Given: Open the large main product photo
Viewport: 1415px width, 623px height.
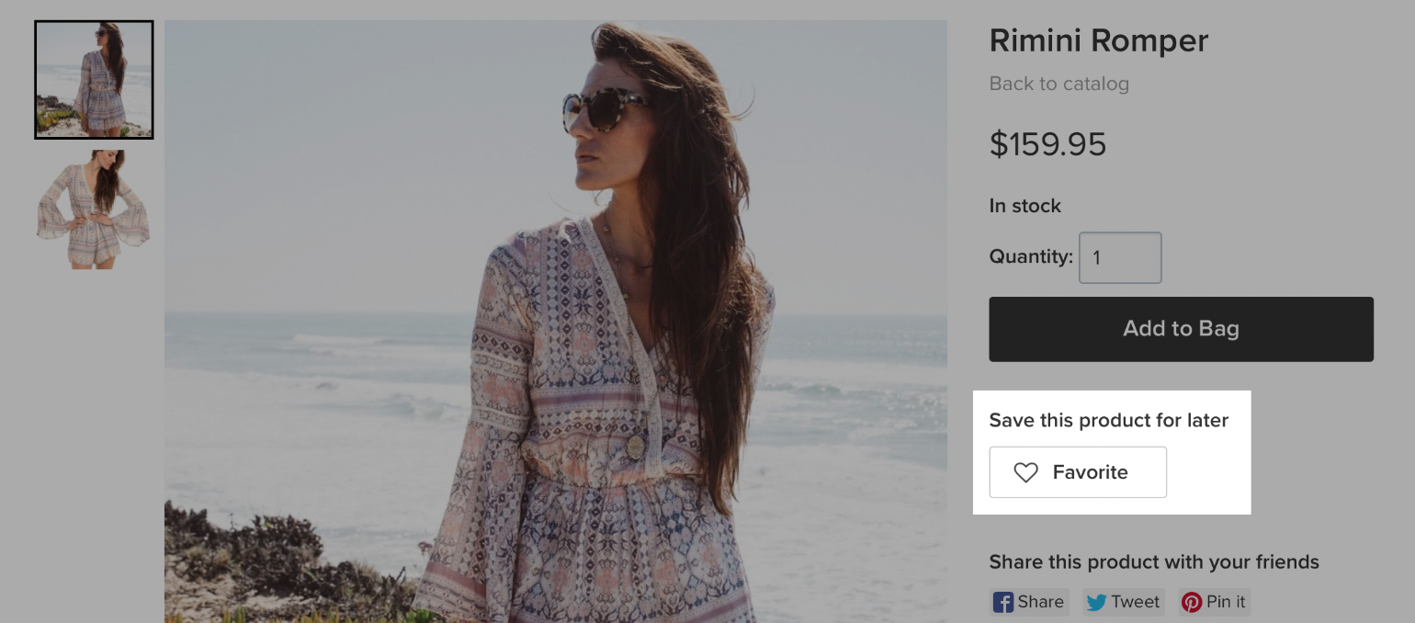Looking at the screenshot, I should tap(556, 322).
